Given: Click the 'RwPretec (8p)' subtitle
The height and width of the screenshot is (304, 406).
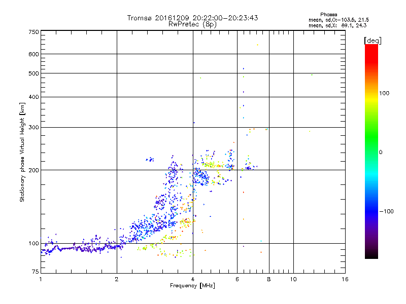Looking at the screenshot, I should (x=192, y=24).
